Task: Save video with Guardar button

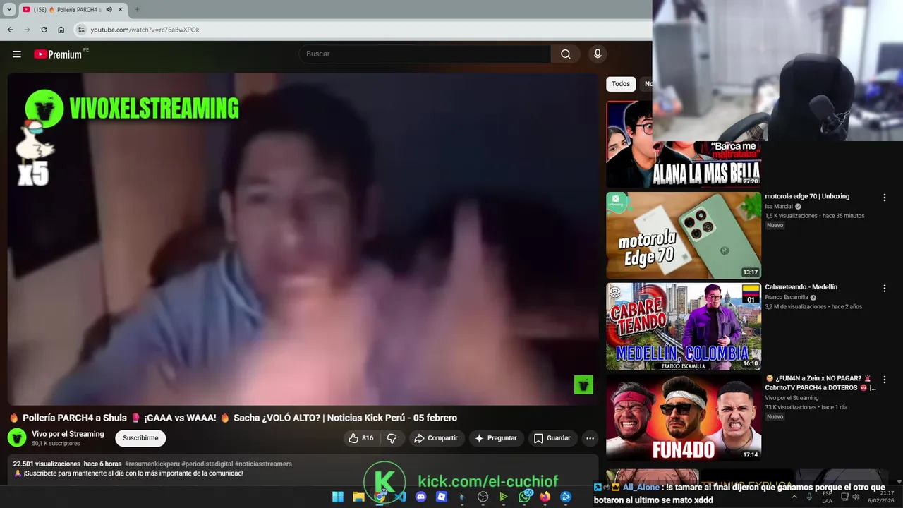Action: (552, 438)
